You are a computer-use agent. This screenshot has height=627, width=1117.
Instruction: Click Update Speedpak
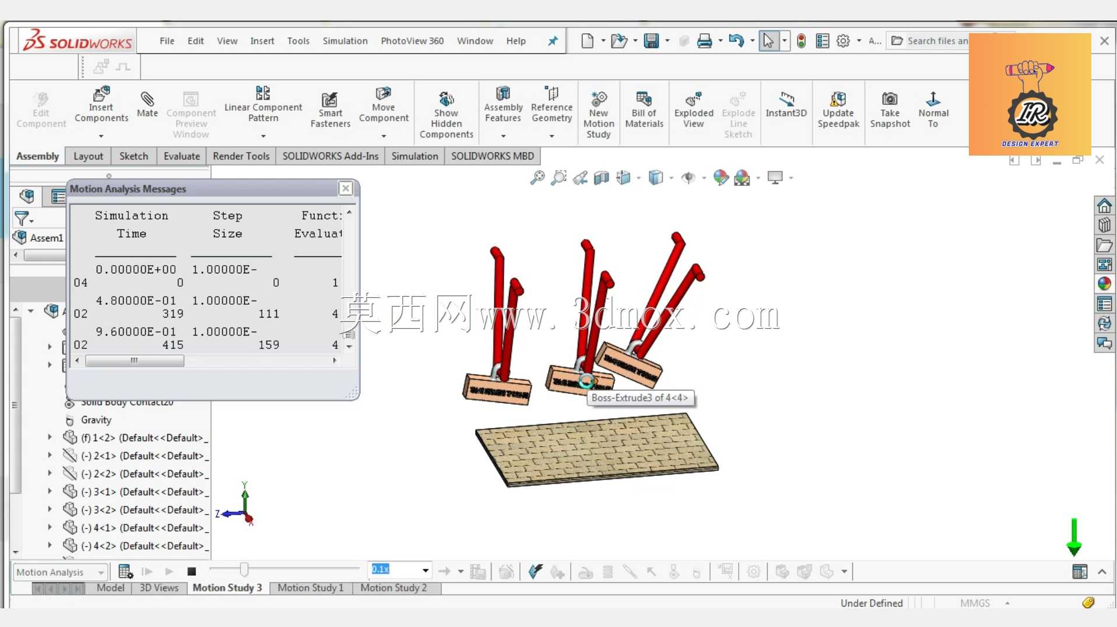pyautogui.click(x=838, y=110)
